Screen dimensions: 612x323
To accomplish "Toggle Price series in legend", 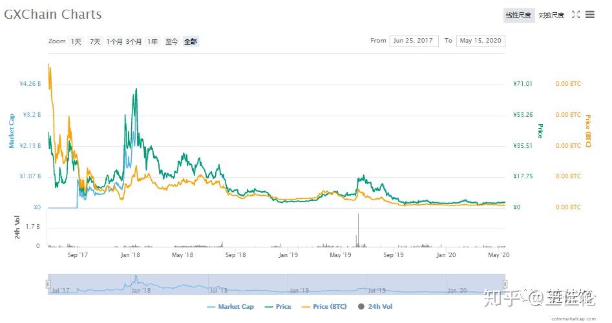I will pyautogui.click(x=278, y=307).
